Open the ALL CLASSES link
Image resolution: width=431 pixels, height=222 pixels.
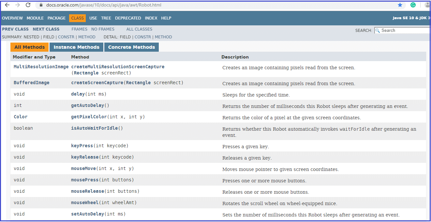[139, 29]
